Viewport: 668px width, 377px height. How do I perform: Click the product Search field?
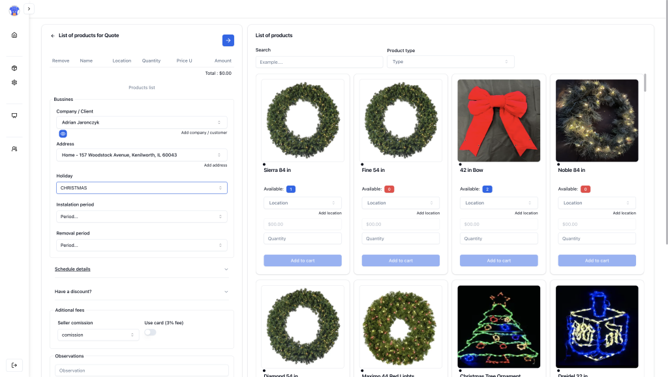(x=319, y=62)
